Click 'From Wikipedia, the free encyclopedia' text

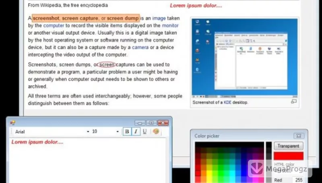click(68, 5)
